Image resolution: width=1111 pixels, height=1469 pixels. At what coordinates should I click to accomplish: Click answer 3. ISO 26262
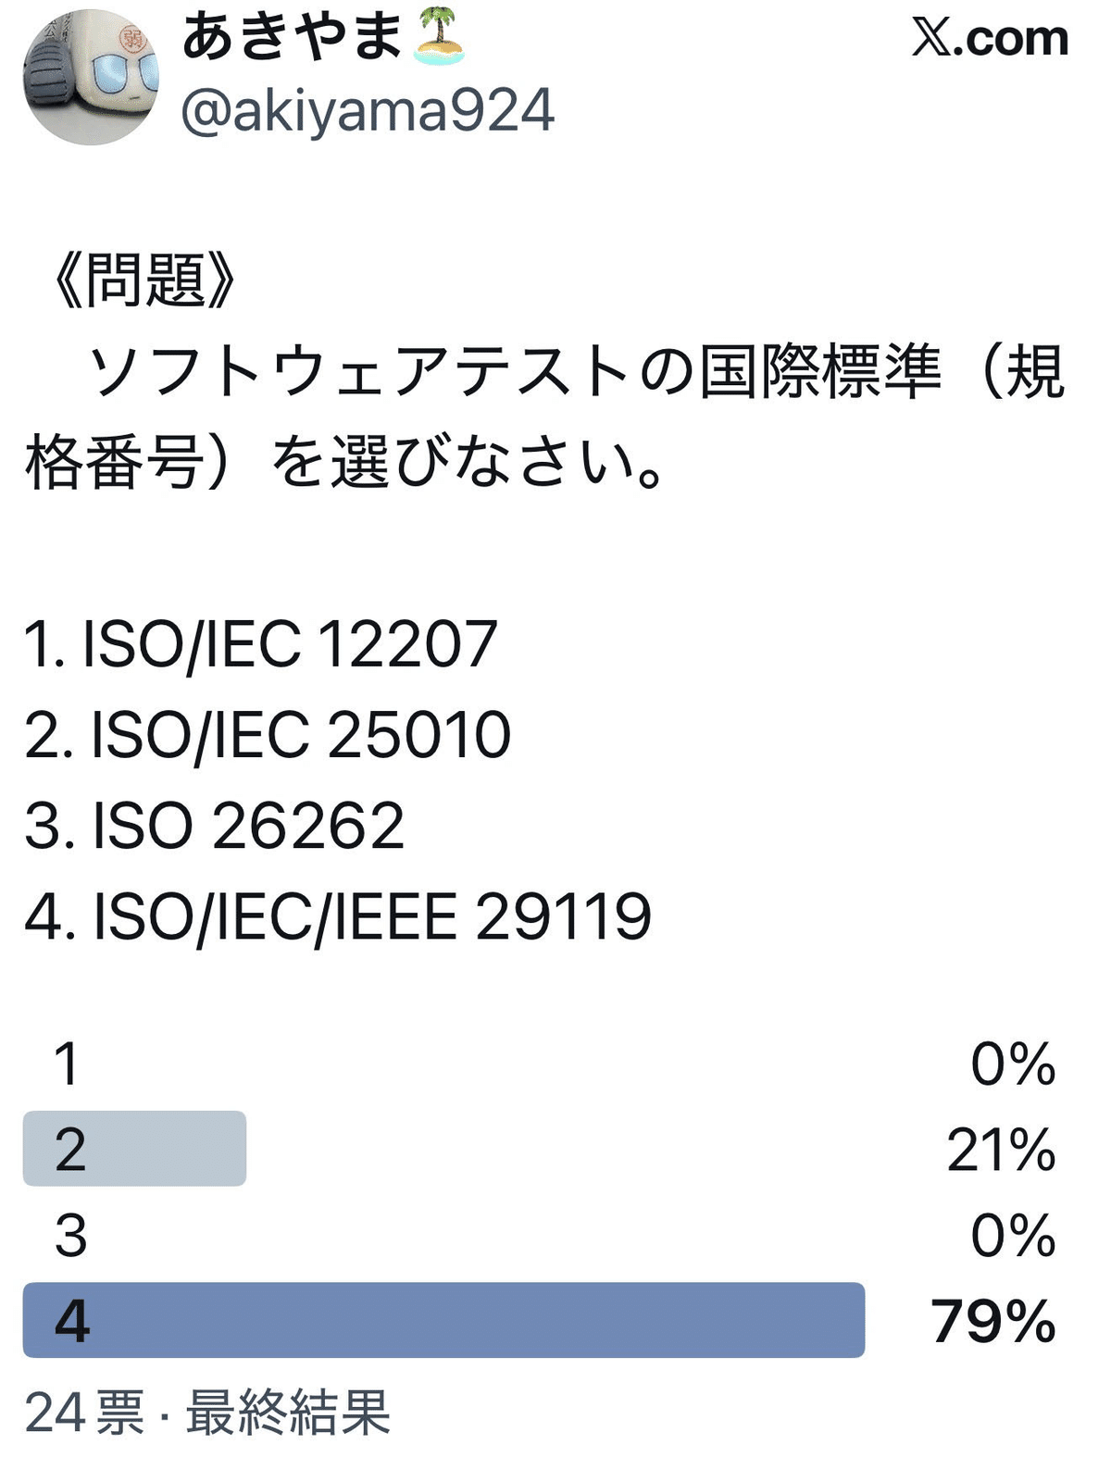215,826
